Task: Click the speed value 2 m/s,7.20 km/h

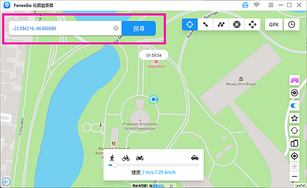Action: (159, 172)
